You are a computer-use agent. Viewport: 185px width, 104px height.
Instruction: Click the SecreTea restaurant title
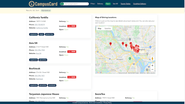100,94
